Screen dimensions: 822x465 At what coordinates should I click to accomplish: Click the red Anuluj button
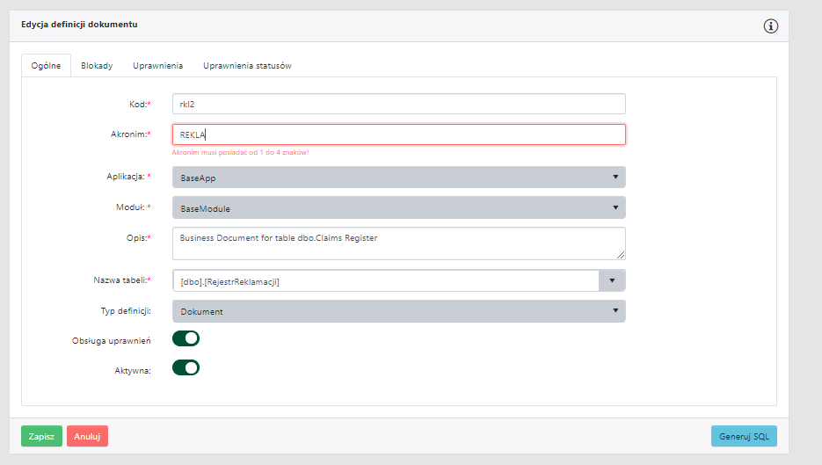tap(87, 436)
